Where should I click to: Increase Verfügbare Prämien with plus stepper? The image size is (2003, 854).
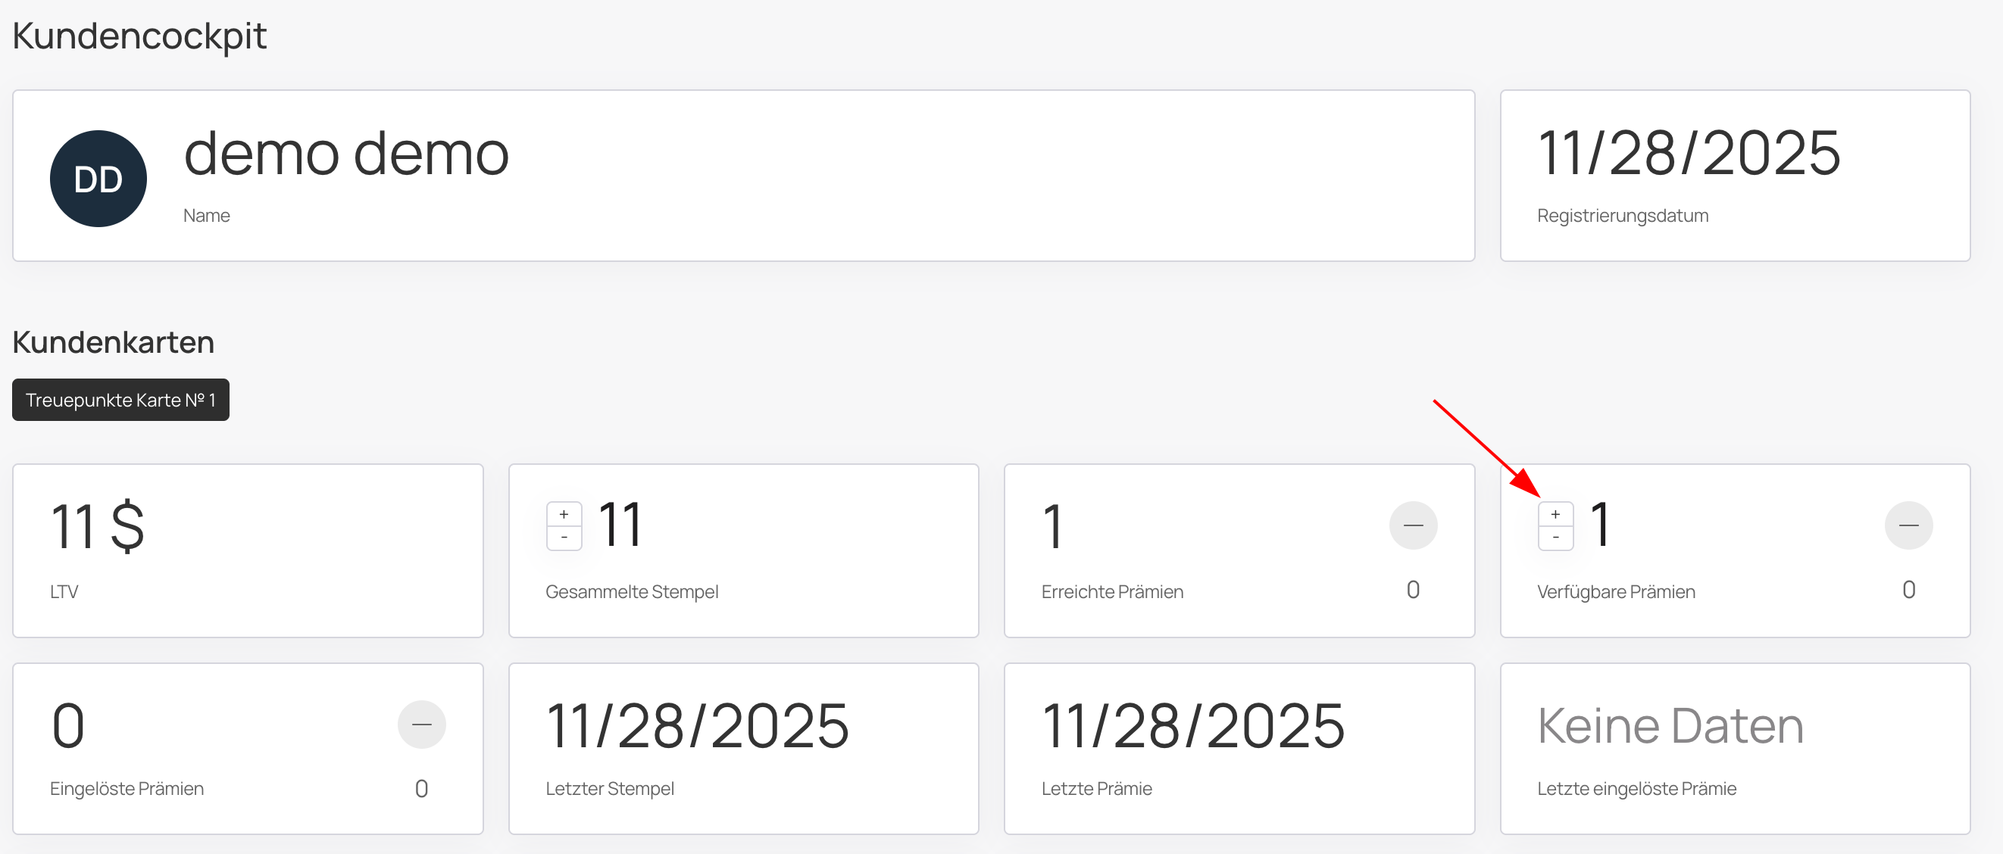pyautogui.click(x=1555, y=514)
